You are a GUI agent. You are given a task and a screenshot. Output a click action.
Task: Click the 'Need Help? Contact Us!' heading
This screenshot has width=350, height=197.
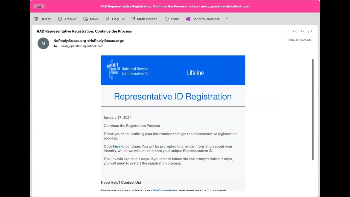121,182
